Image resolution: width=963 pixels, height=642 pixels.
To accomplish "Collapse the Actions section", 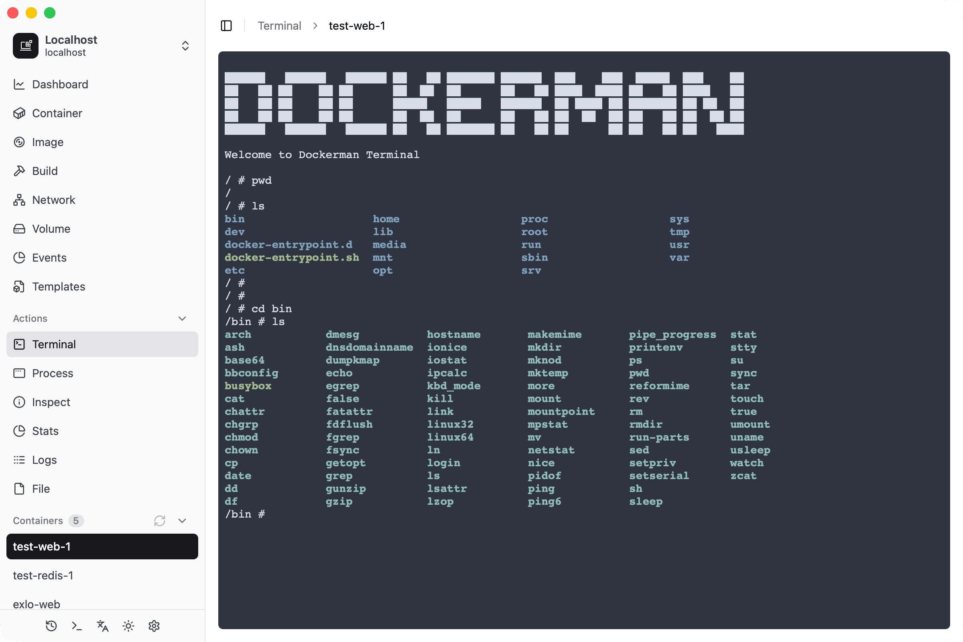I will coord(182,318).
